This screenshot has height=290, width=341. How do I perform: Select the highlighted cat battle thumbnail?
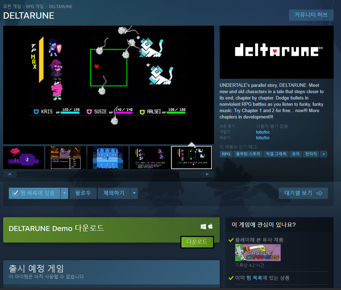192,157
